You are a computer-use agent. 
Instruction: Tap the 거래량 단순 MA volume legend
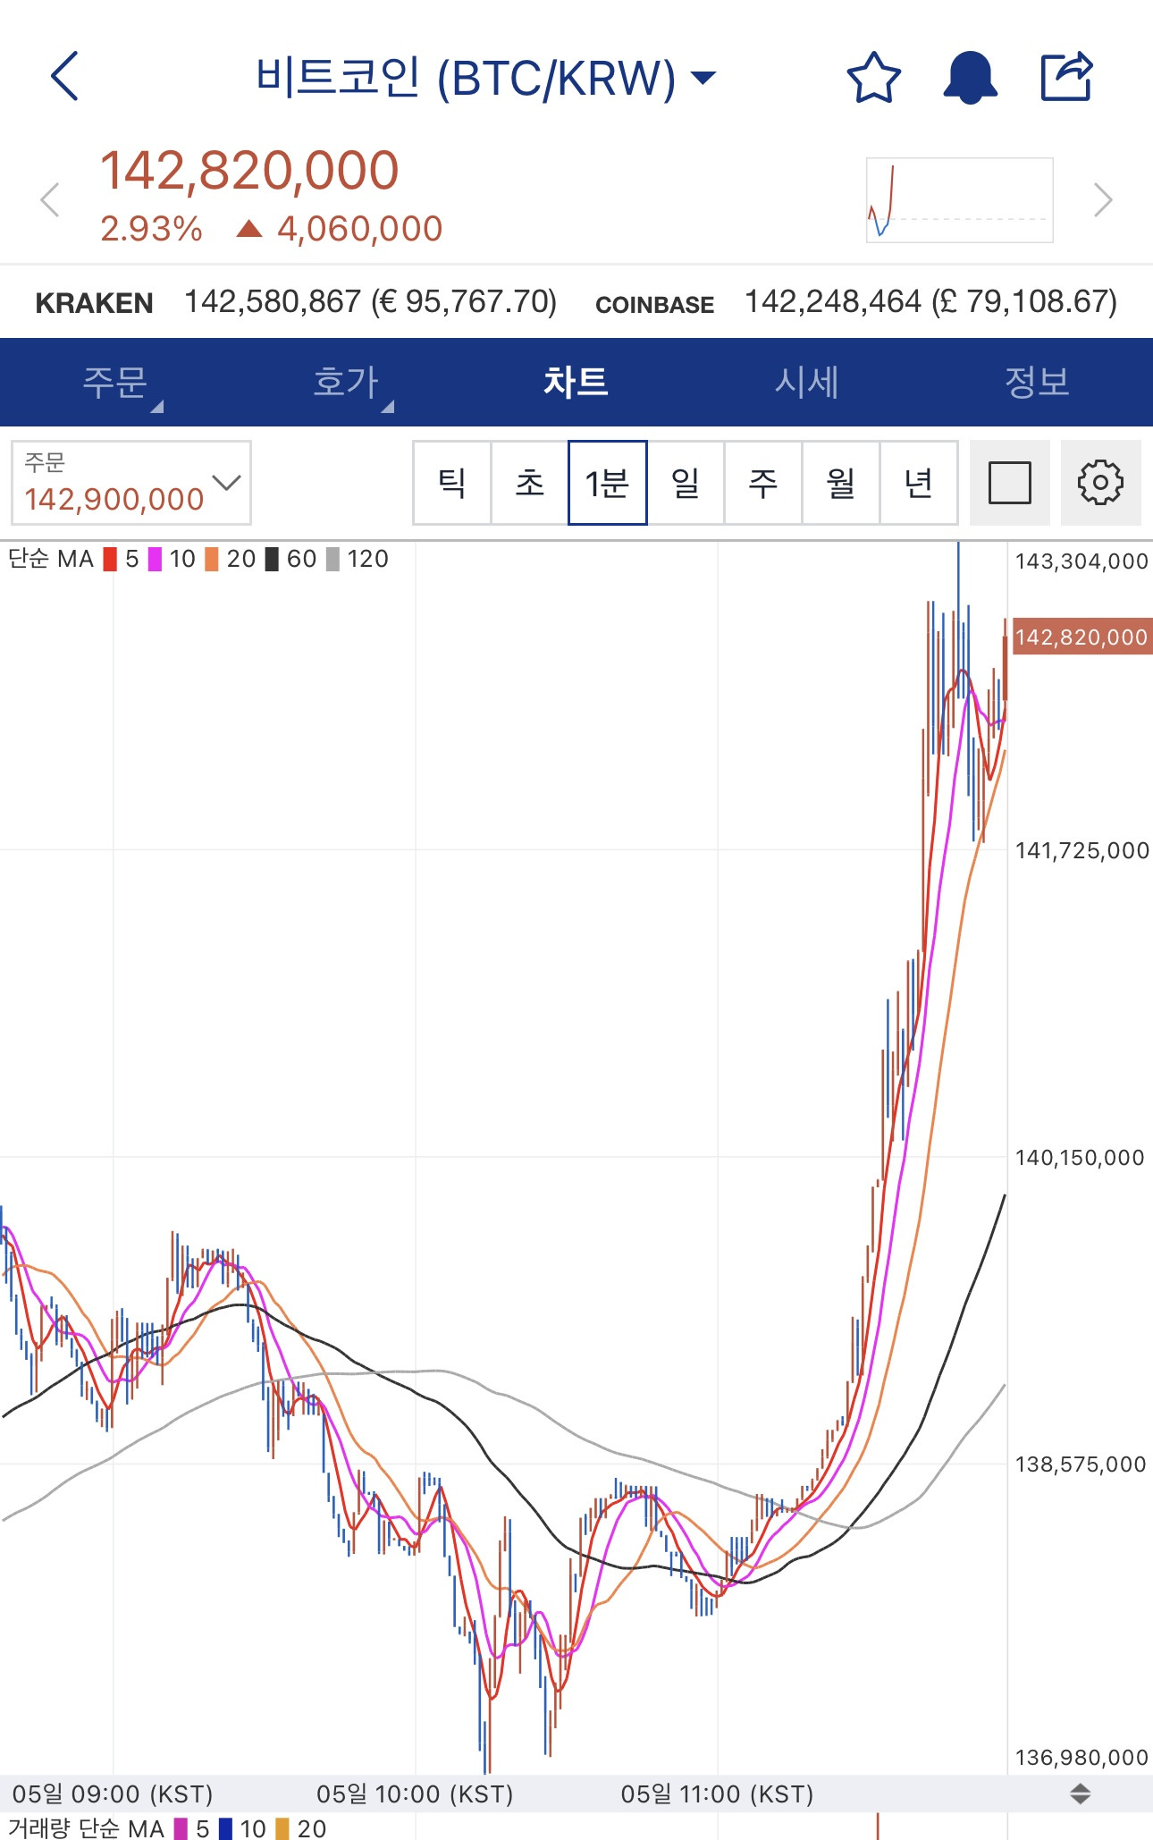(86, 1828)
